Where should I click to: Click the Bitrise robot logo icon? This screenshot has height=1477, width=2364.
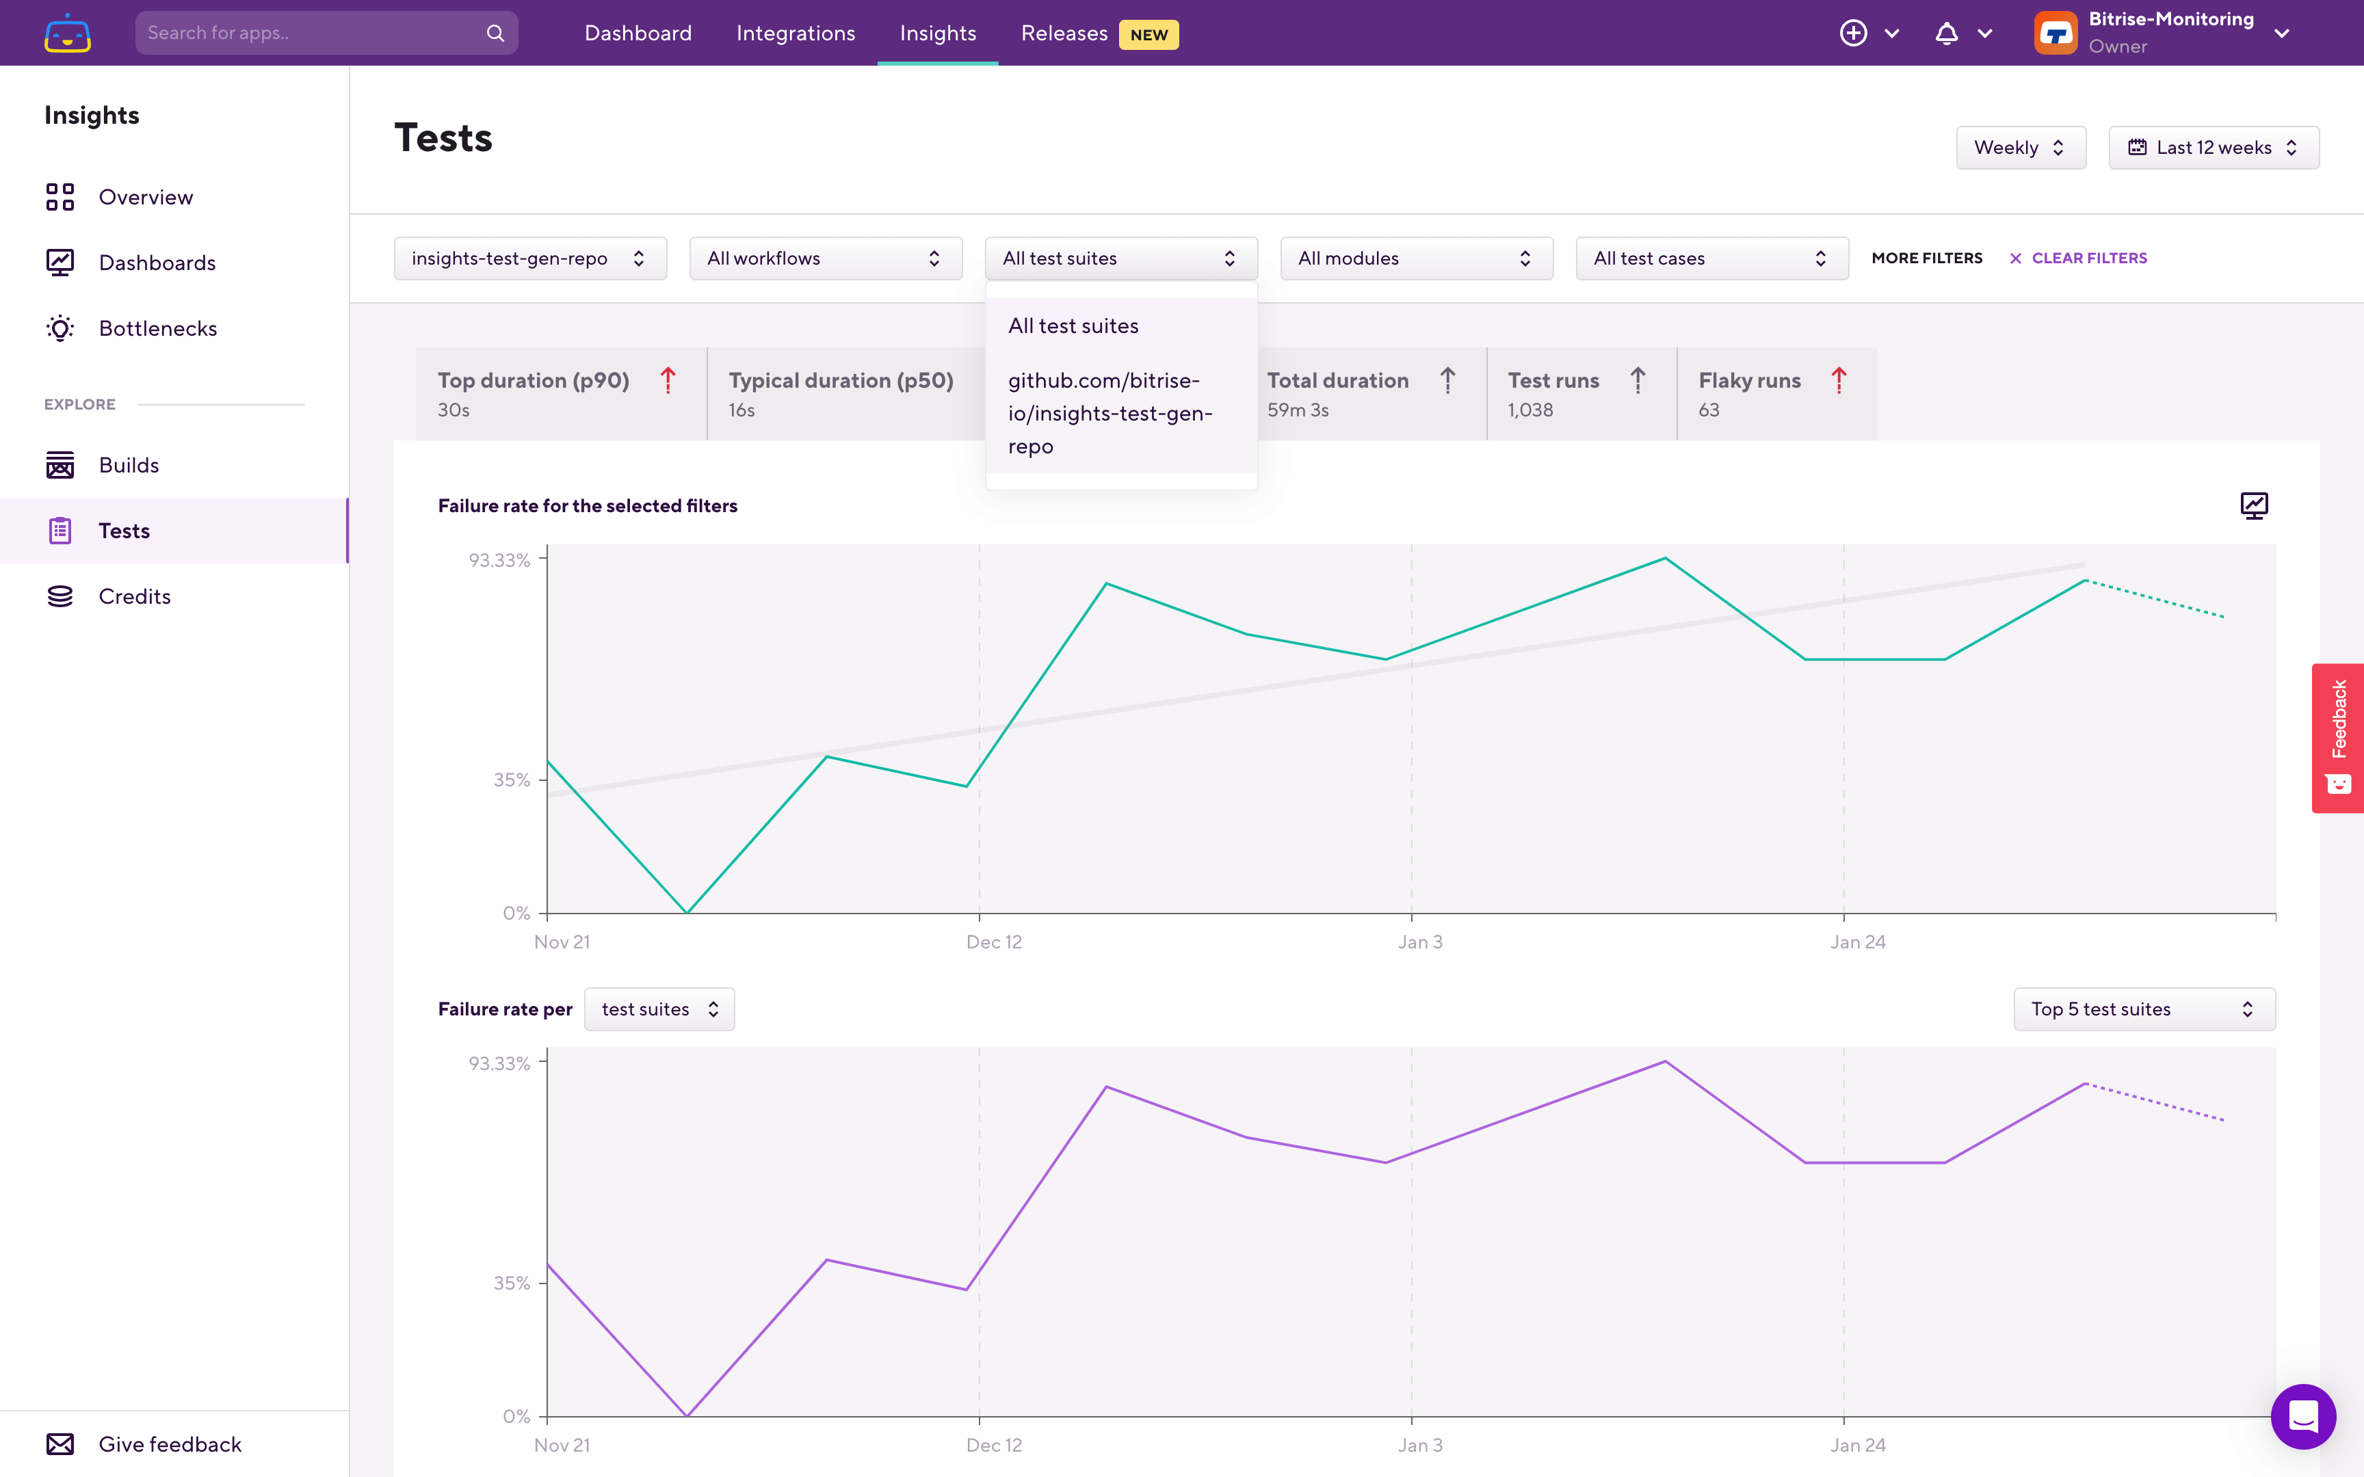click(x=68, y=34)
